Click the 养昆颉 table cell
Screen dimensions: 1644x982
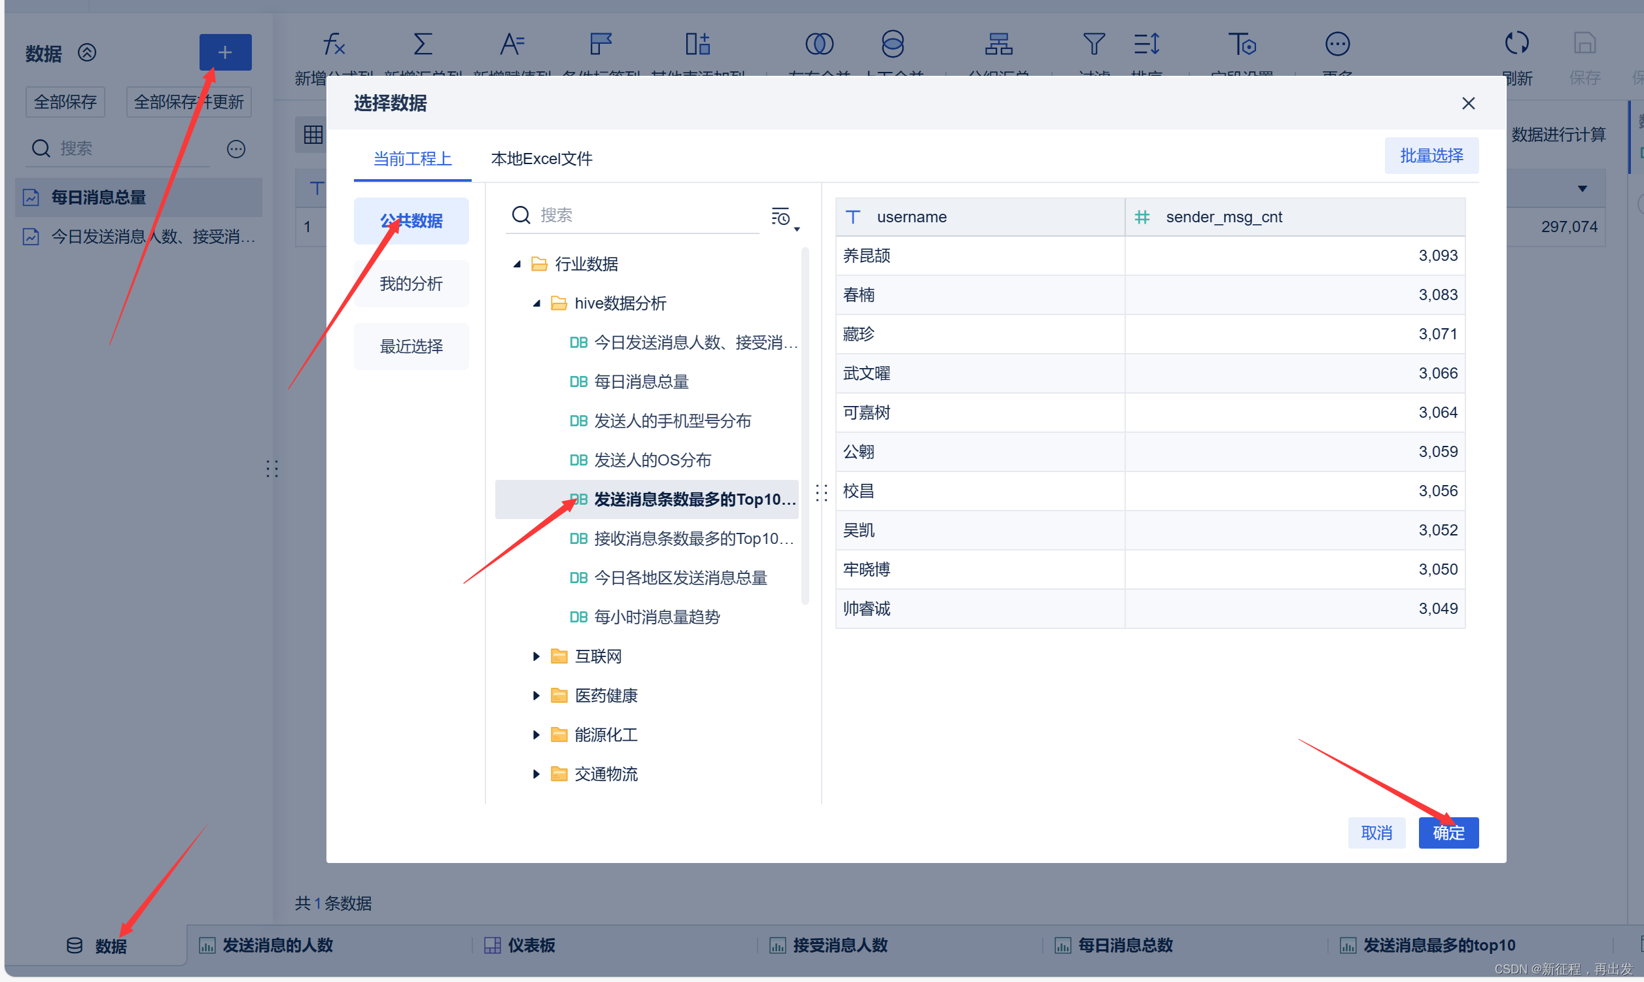click(980, 256)
